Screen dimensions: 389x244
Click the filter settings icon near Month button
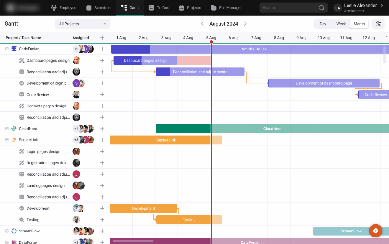click(378, 24)
